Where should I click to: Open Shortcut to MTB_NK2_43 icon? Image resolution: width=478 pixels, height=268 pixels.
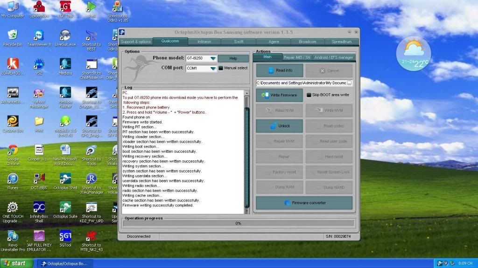click(91, 241)
